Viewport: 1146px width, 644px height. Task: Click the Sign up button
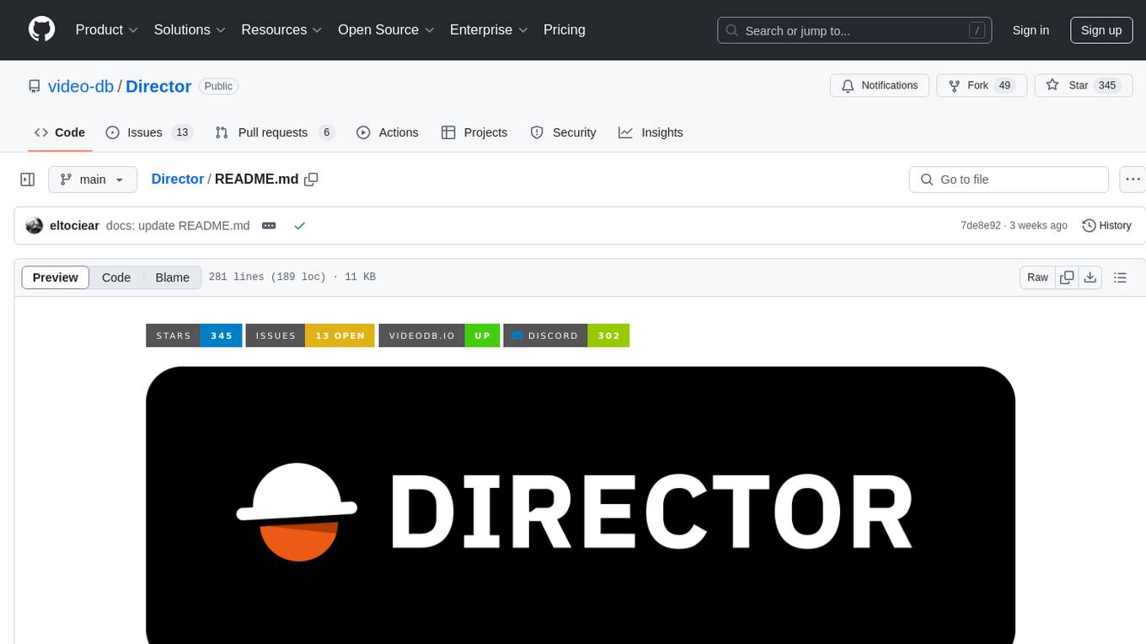[1101, 30]
